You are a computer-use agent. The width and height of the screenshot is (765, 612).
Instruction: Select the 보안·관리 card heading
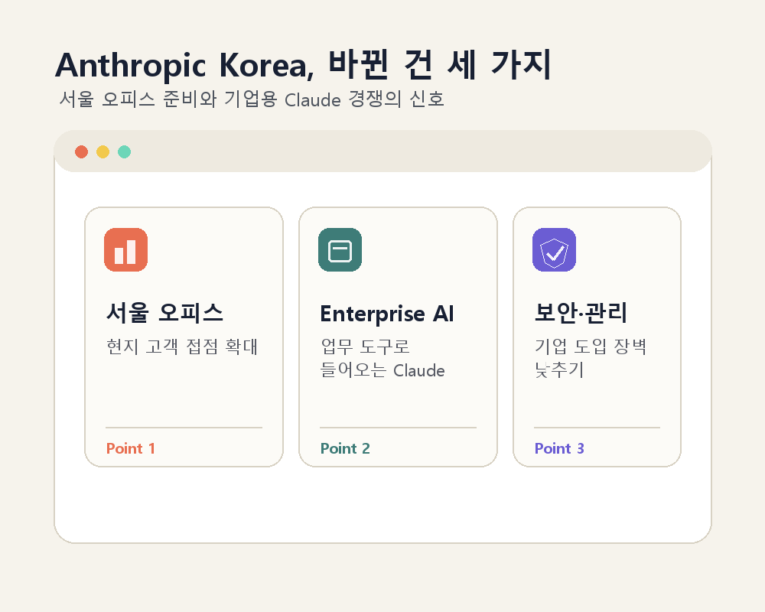point(581,313)
